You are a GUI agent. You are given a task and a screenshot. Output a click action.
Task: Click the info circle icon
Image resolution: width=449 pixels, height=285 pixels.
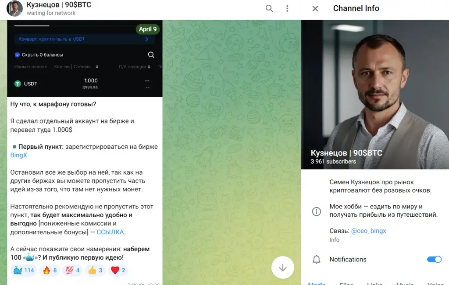pyautogui.click(x=317, y=211)
